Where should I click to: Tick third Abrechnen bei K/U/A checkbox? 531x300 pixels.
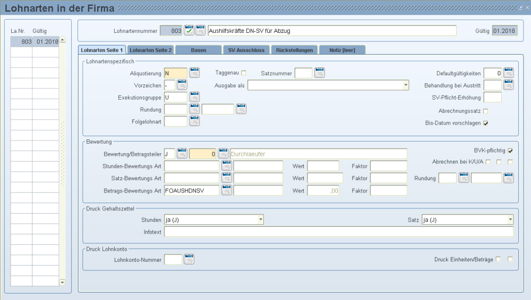tap(510, 162)
